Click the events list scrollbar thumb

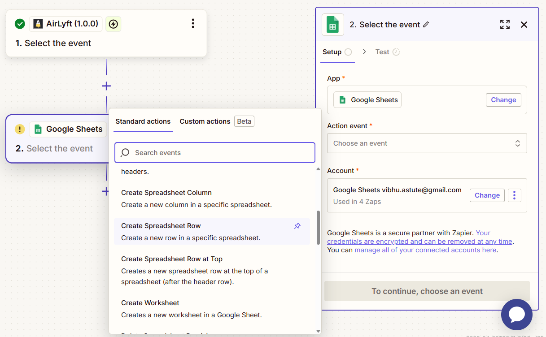(319, 228)
